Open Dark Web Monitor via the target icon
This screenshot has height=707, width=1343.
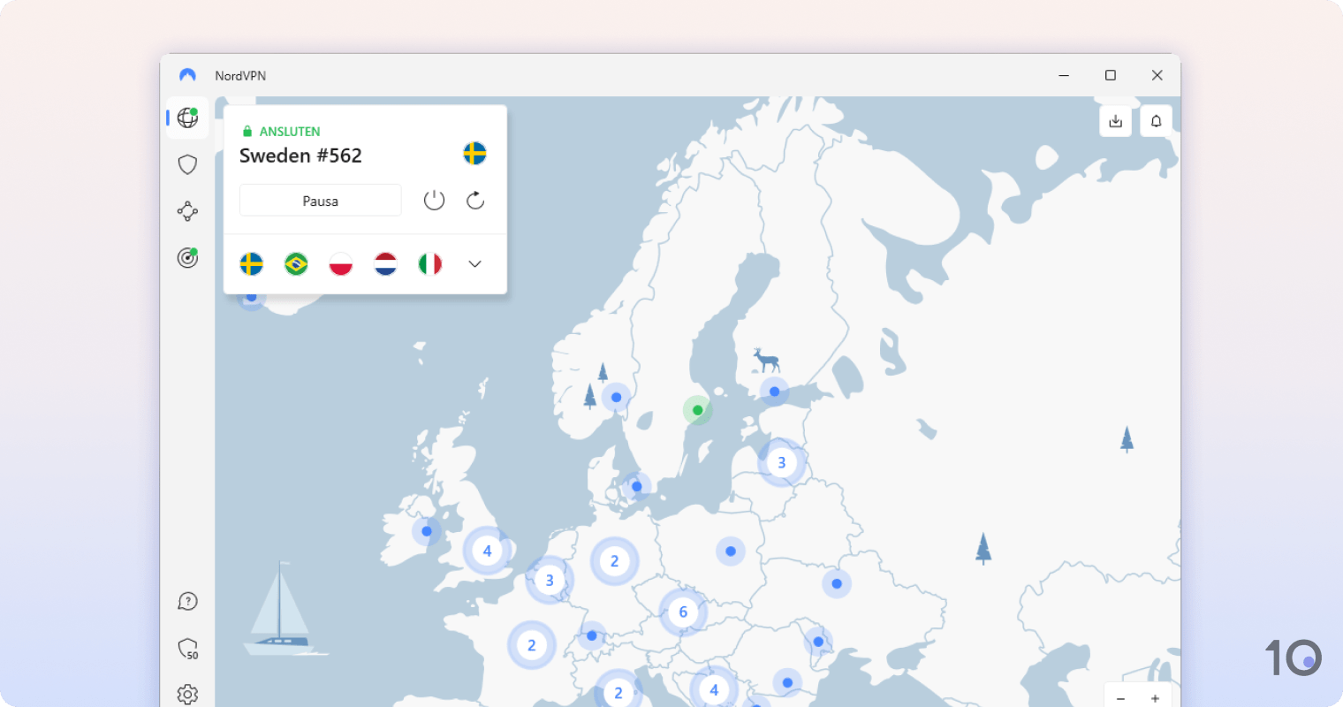[x=186, y=257]
